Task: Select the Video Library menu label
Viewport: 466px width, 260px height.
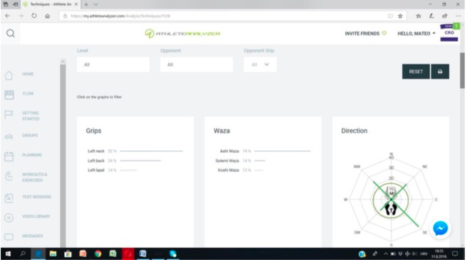Action: [x=36, y=216]
